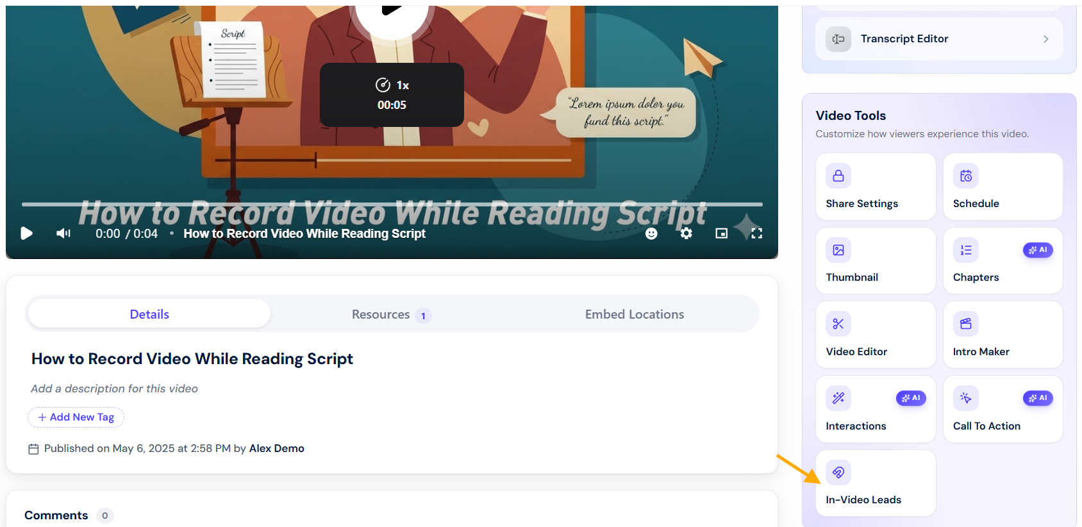Open the Interactions tool card

pyautogui.click(x=876, y=409)
